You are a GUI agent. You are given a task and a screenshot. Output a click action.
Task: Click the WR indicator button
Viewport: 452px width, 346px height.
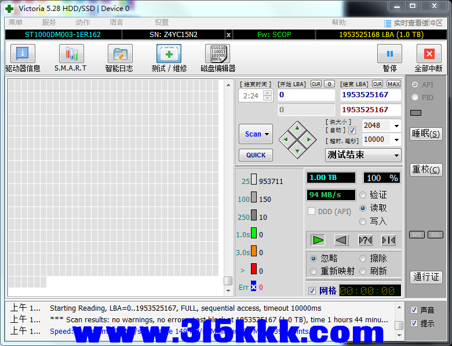click(417, 234)
